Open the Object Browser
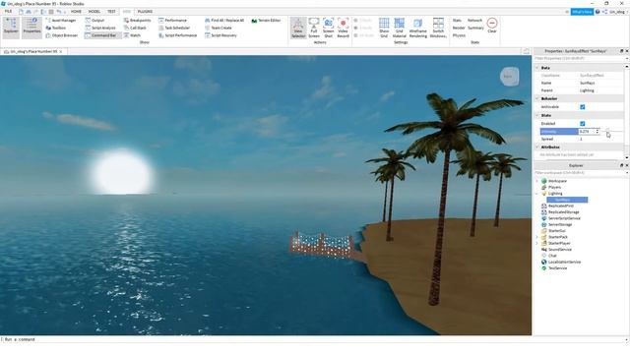Viewport: 630px width, 354px height. click(x=61, y=35)
